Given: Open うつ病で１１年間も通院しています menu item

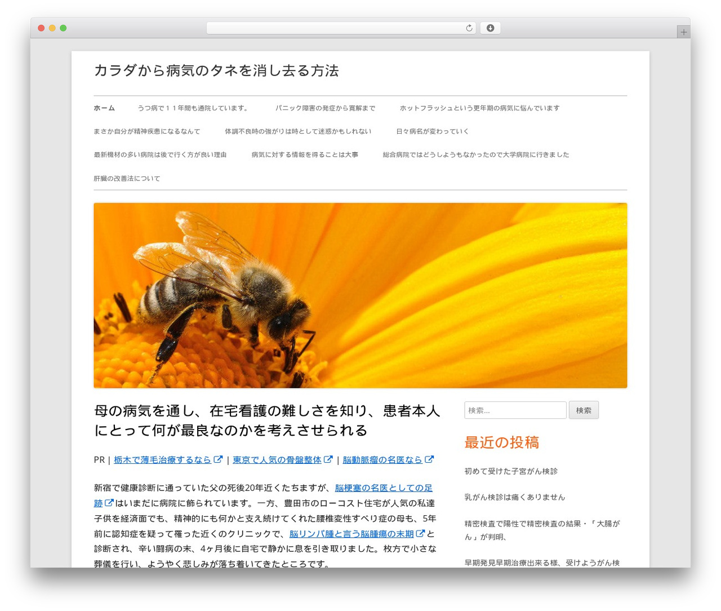Looking at the screenshot, I should (x=194, y=108).
